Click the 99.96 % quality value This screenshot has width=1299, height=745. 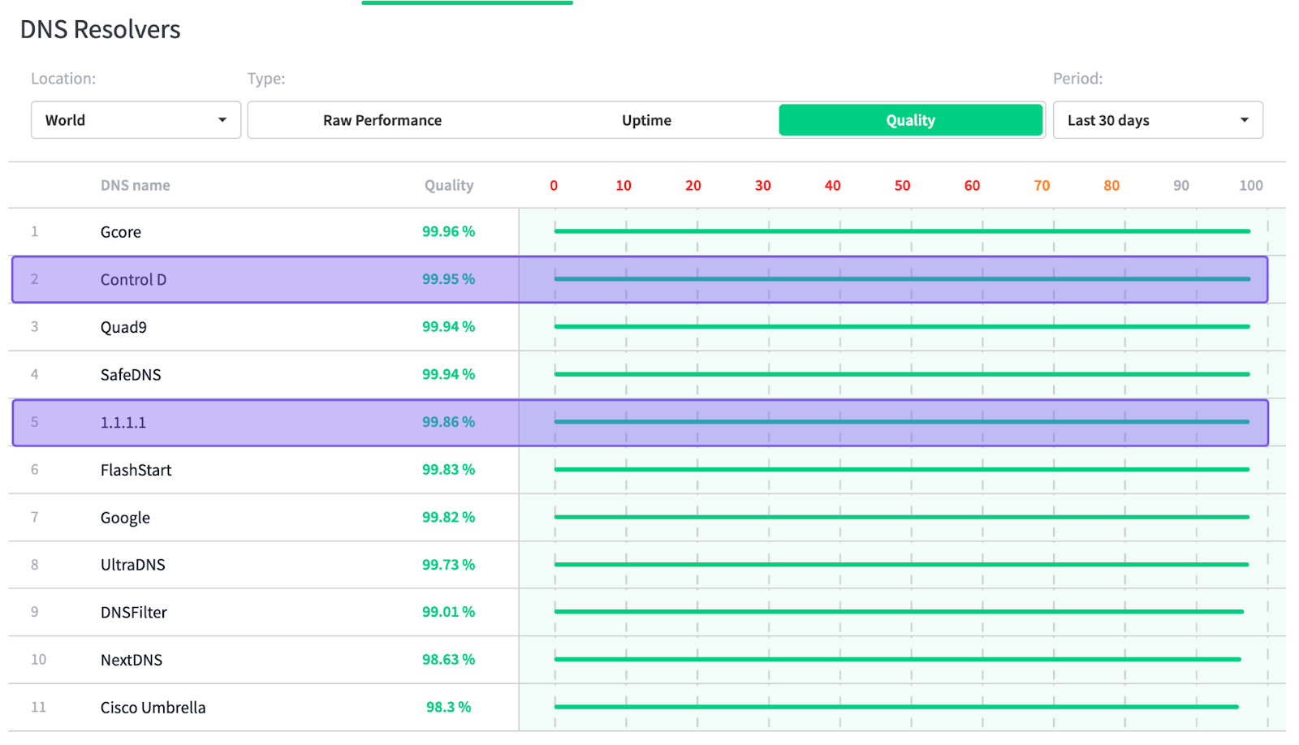(448, 231)
